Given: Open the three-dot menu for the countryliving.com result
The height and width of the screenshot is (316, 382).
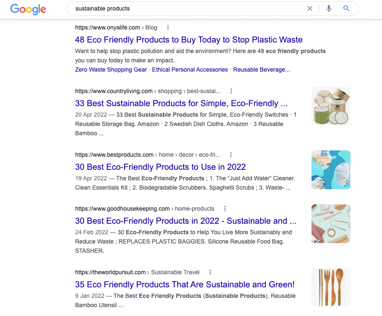Looking at the screenshot, I should click(x=231, y=91).
